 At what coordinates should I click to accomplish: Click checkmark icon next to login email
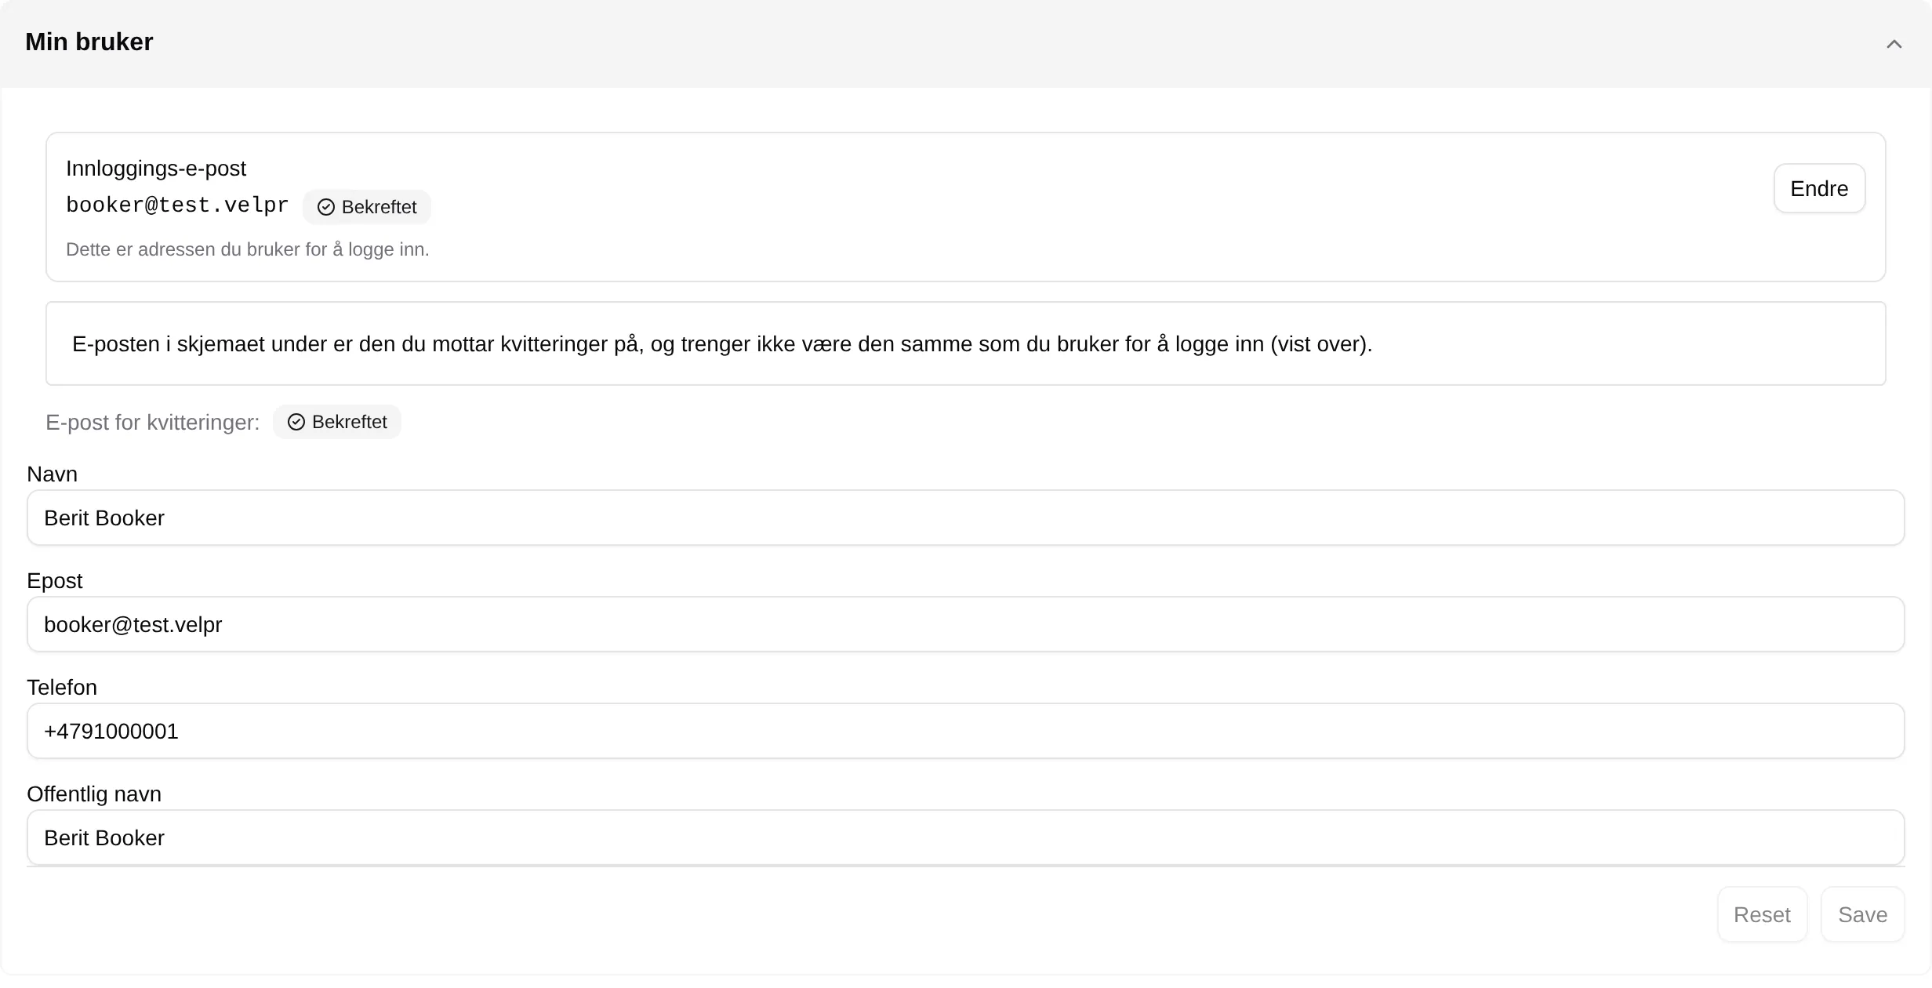click(326, 207)
